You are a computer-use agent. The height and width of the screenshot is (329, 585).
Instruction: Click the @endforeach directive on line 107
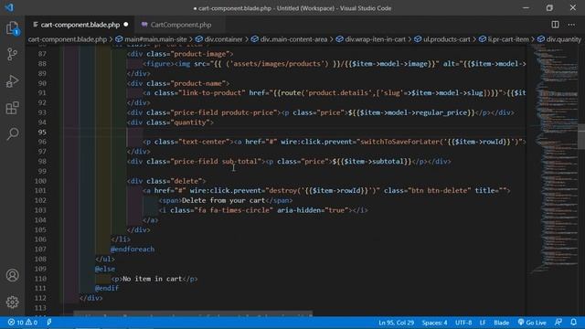[133, 249]
